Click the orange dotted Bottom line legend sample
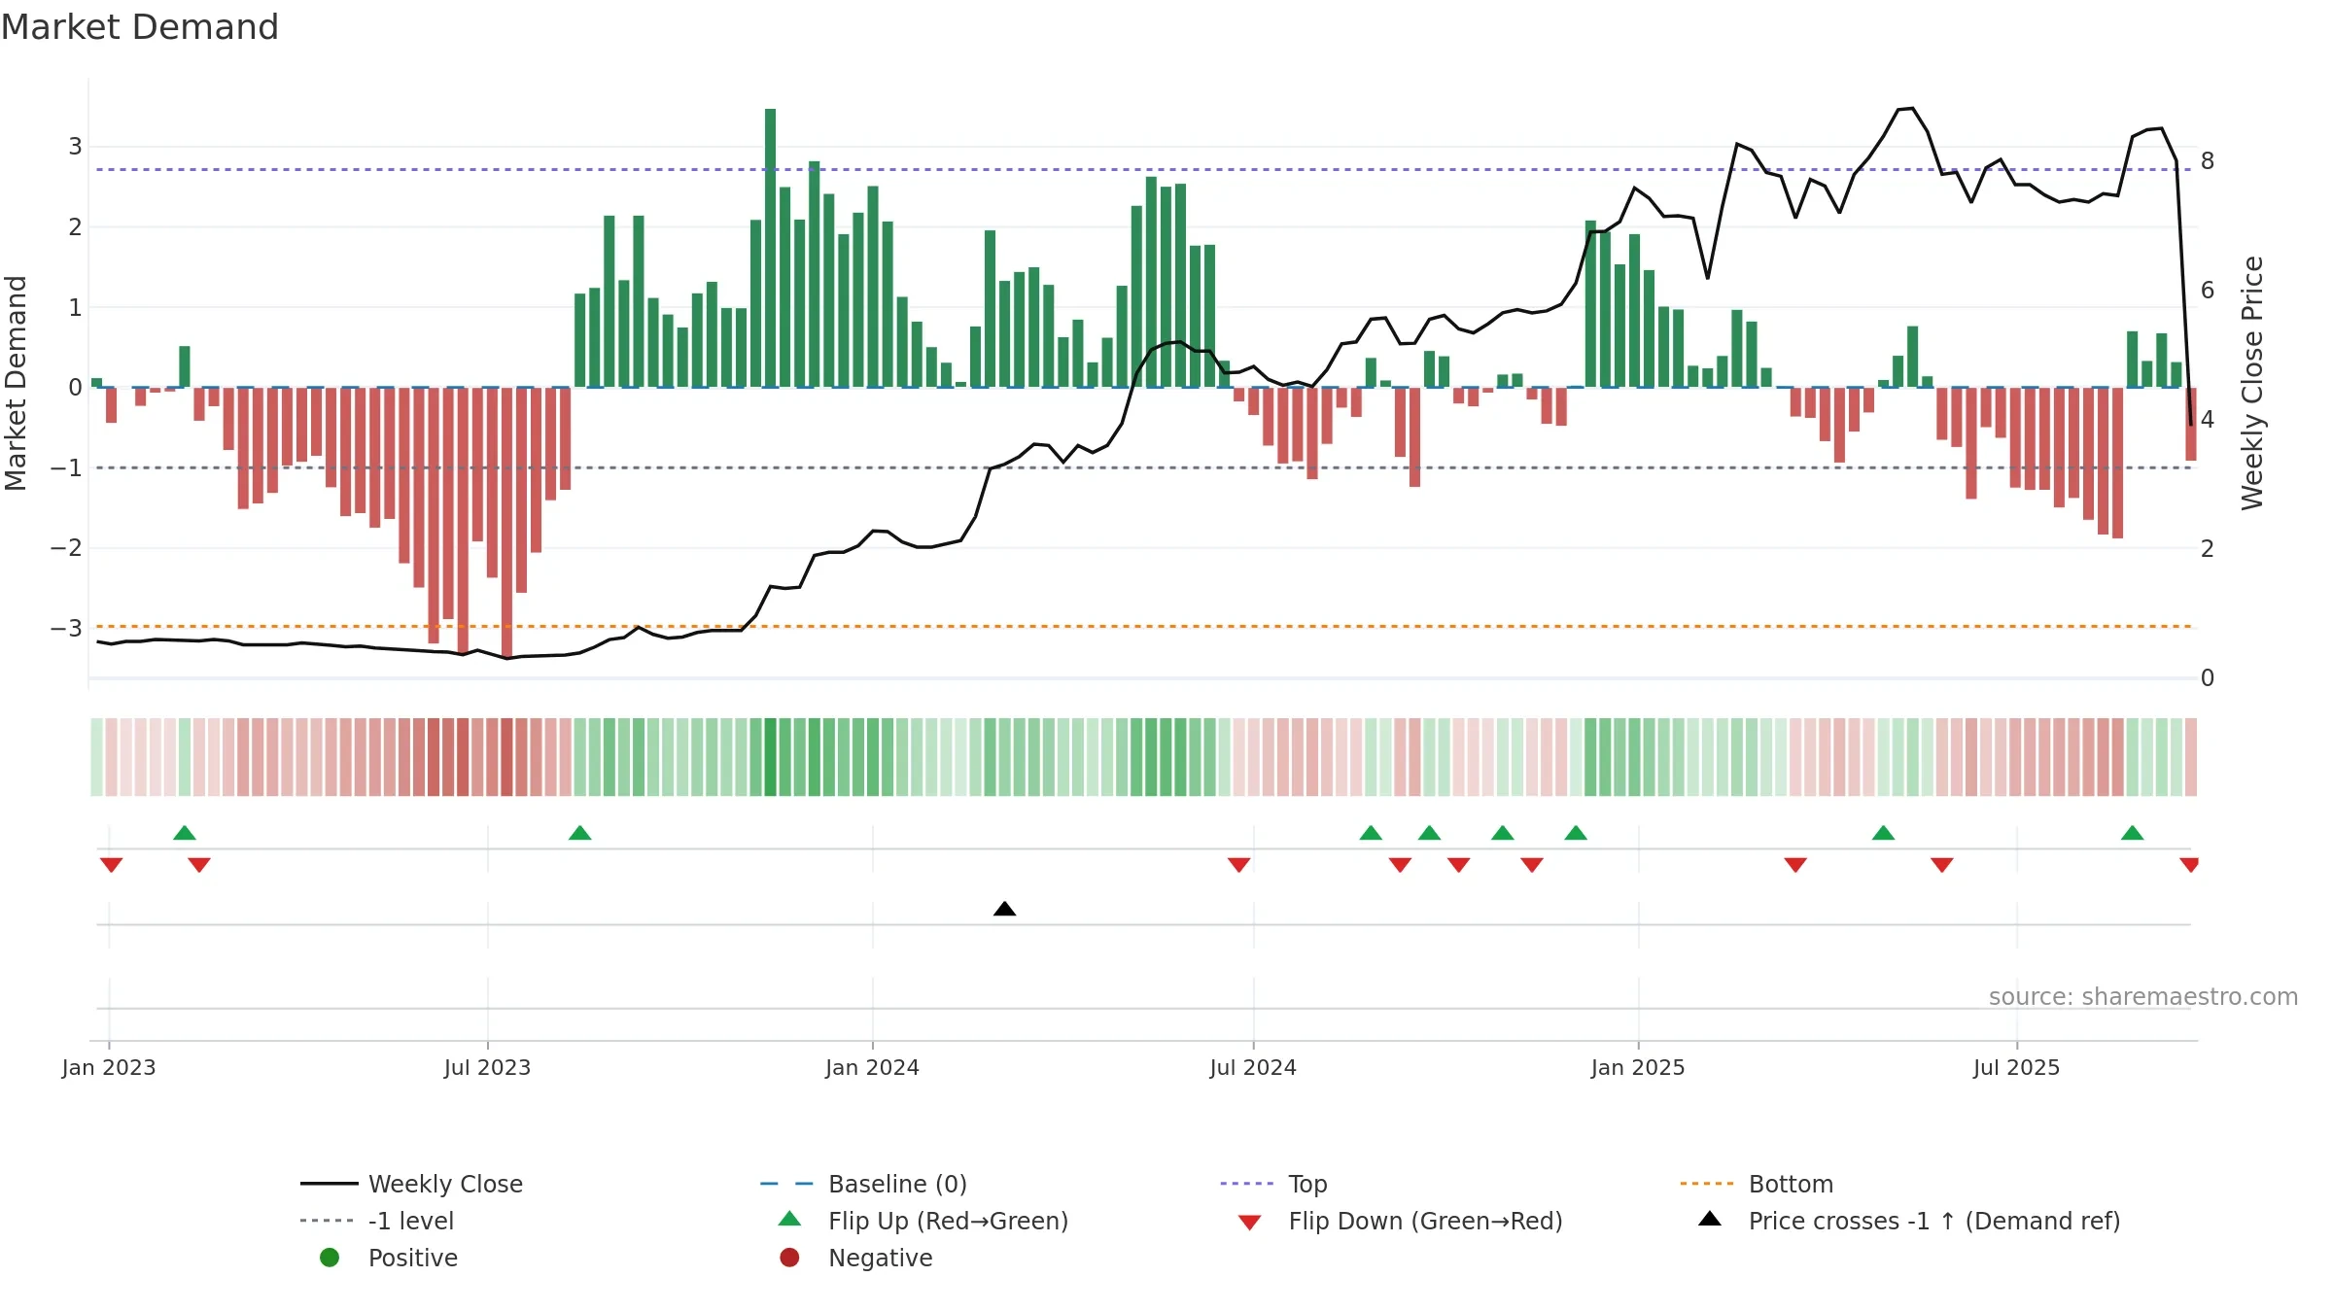 (1707, 1184)
